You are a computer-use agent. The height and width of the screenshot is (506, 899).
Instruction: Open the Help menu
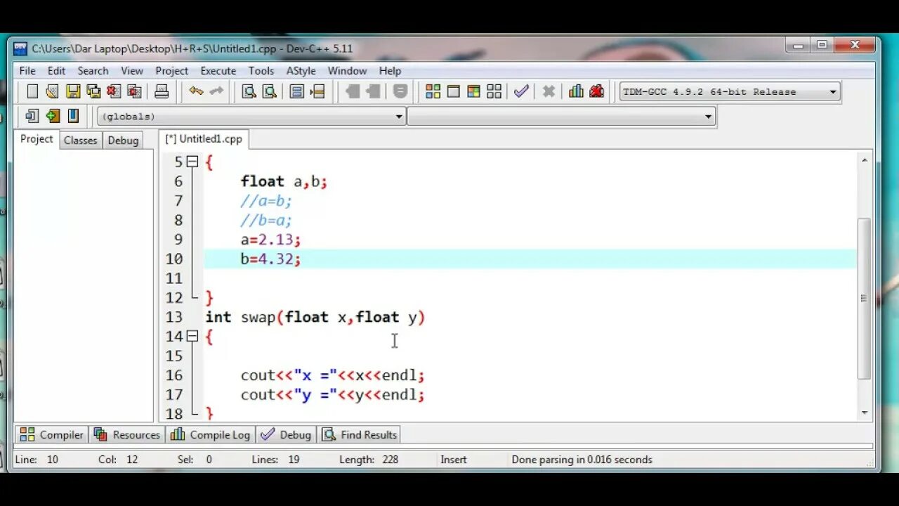[390, 71]
